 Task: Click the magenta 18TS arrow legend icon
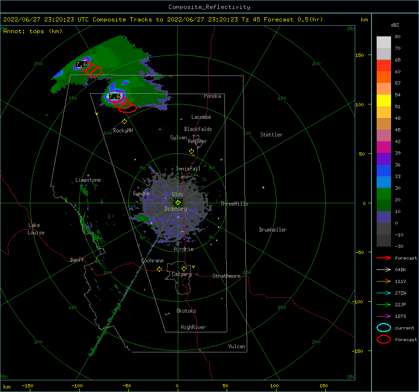384,316
